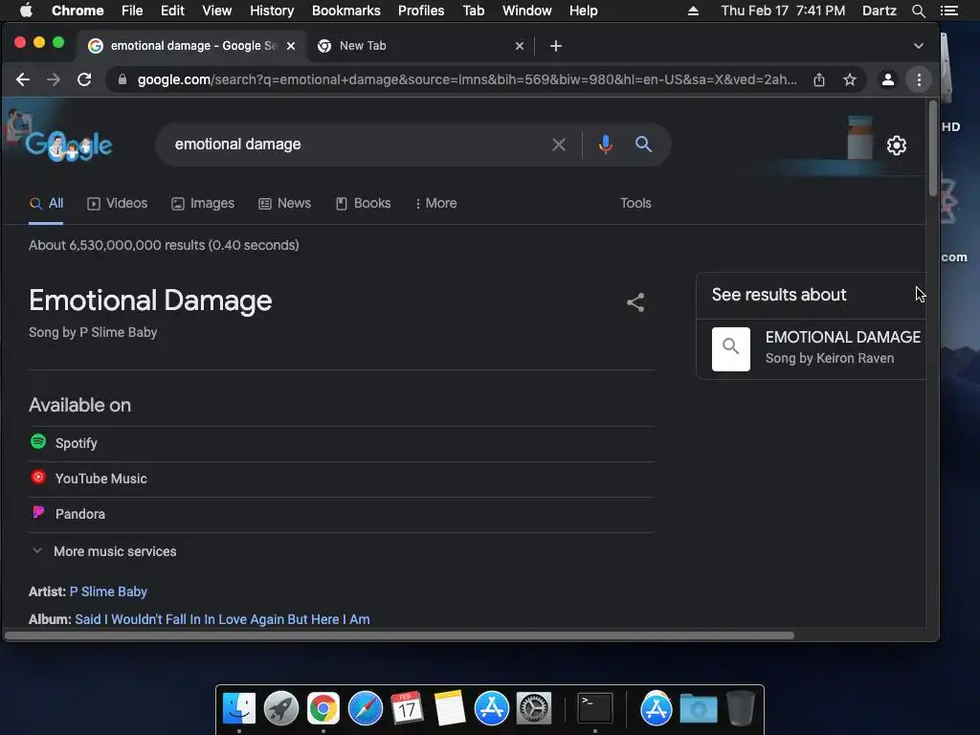This screenshot has height=735, width=980.
Task: Expand More music services
Action: (x=104, y=552)
